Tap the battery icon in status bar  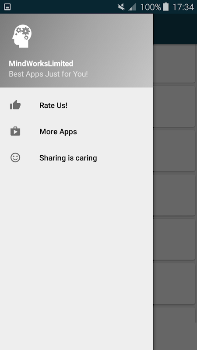165,7
